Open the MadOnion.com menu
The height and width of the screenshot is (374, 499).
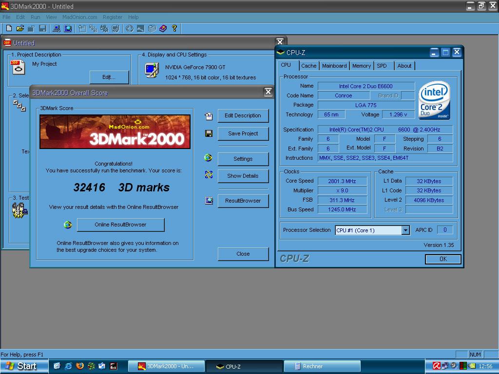80,17
